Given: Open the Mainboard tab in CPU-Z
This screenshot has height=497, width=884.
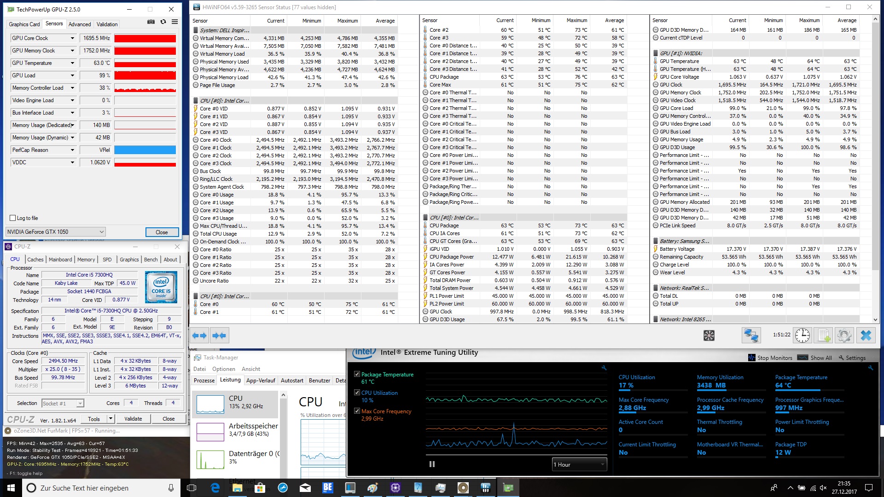Looking at the screenshot, I should click(x=60, y=260).
